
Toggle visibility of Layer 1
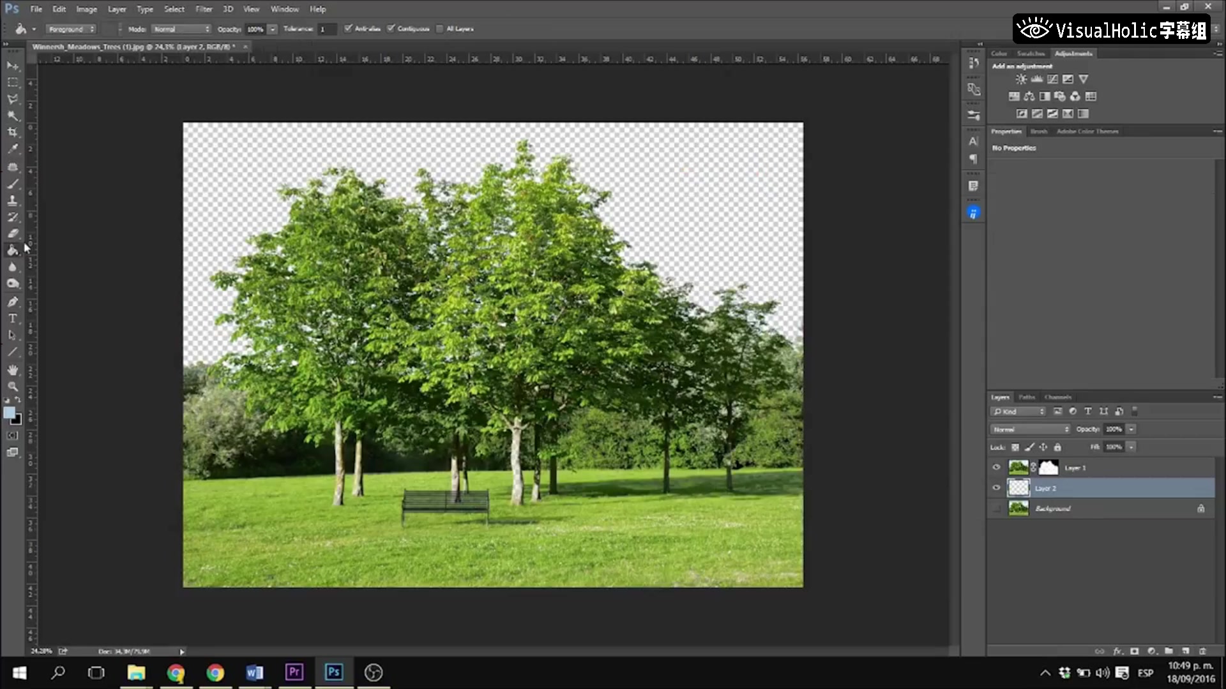(998, 467)
